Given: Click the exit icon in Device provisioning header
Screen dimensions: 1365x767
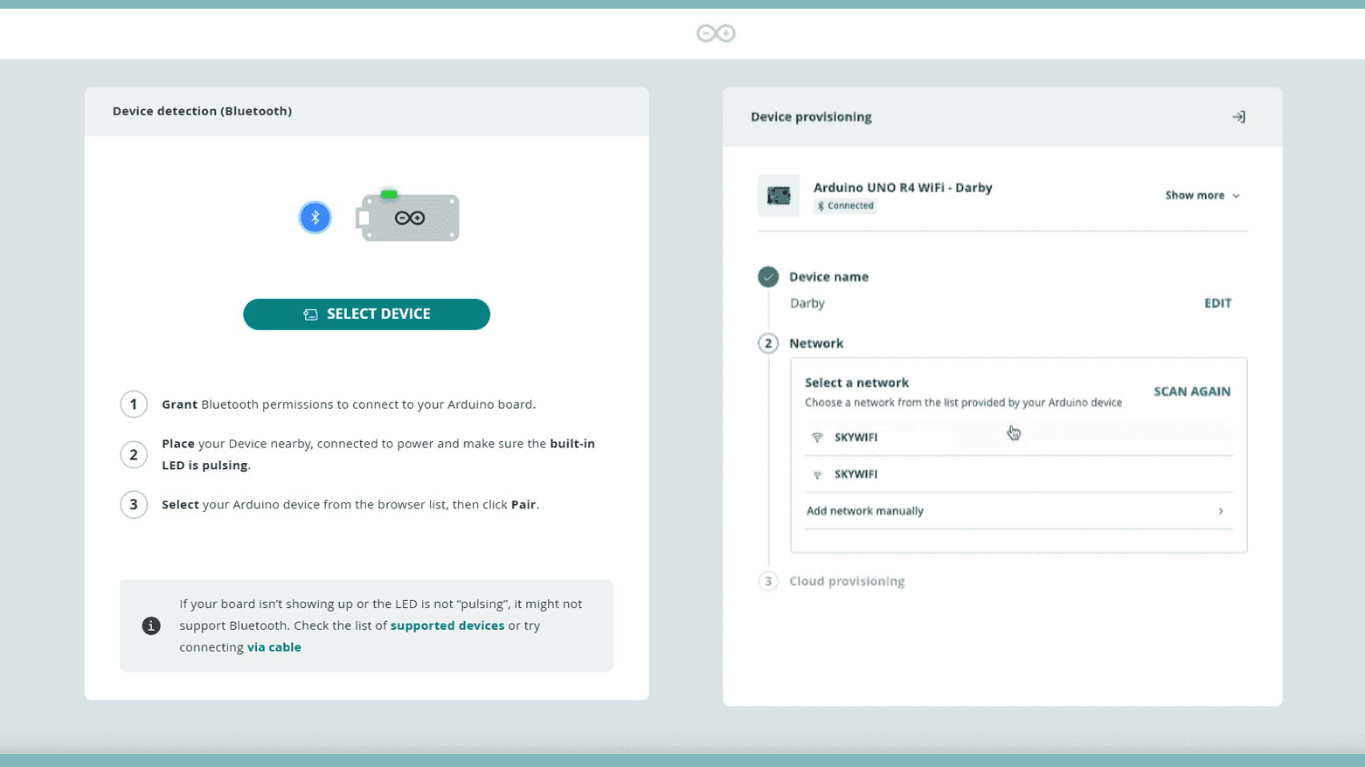Looking at the screenshot, I should click(x=1238, y=117).
